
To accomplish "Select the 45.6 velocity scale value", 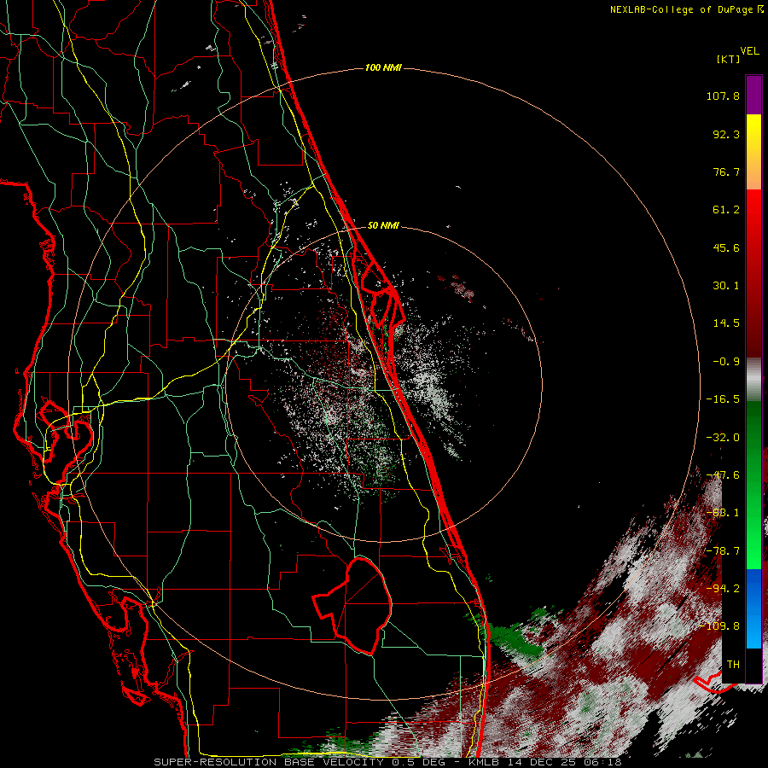I will pos(726,247).
